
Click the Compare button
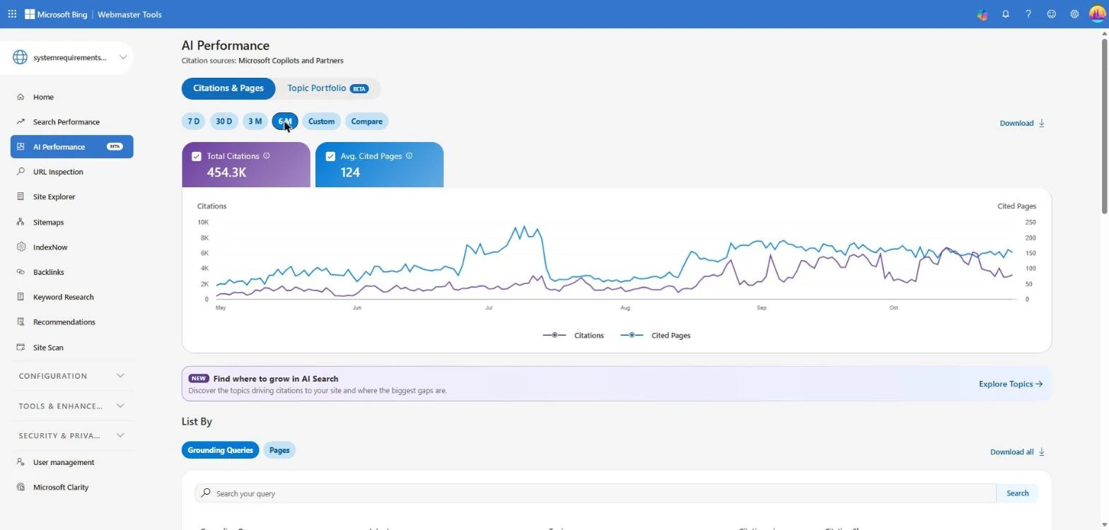(x=367, y=122)
